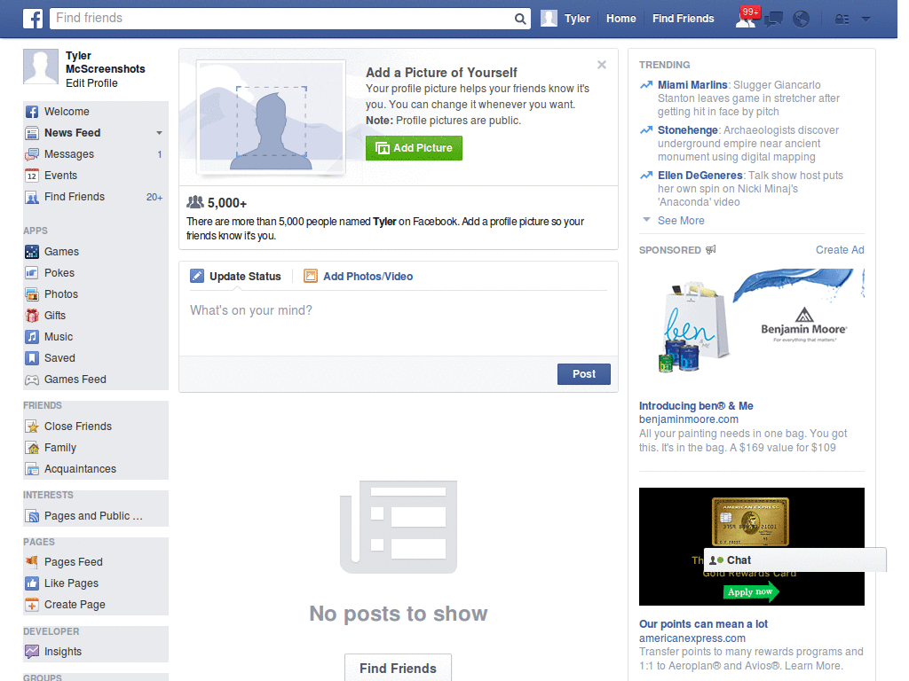Click Introducing ben® & Me ad link
The width and height of the screenshot is (909, 681).
[696, 406]
